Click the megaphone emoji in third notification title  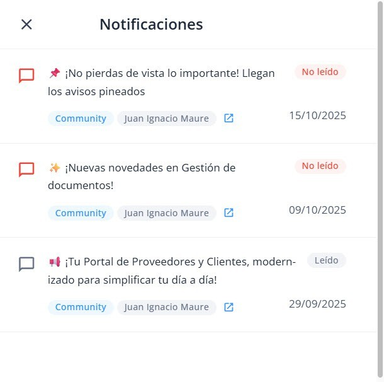point(54,262)
